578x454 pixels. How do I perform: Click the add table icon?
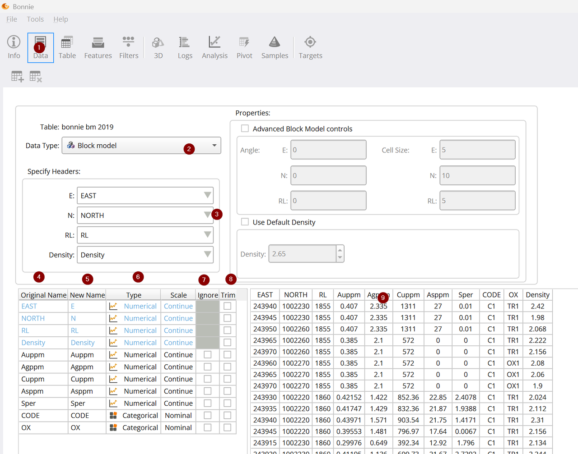18,77
